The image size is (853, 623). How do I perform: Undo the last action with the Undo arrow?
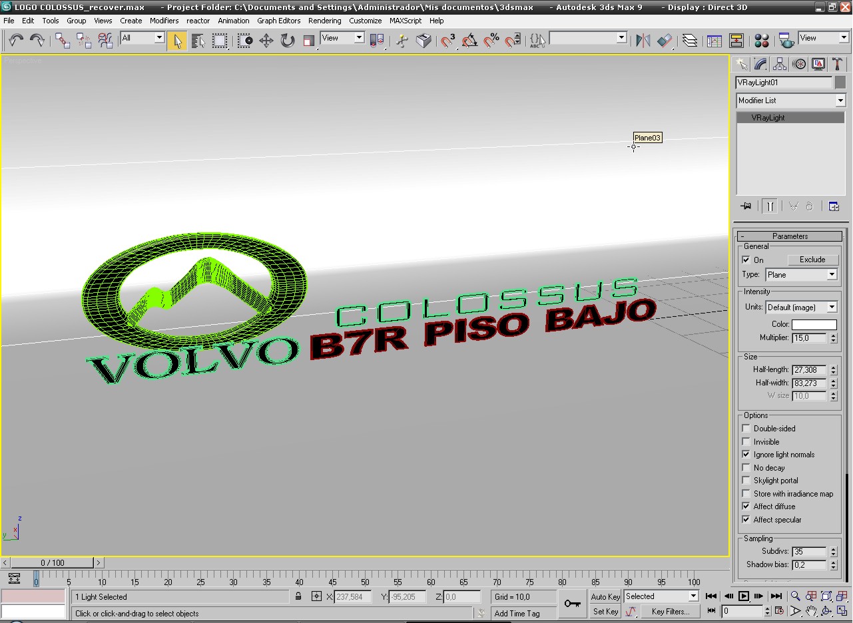[x=16, y=41]
